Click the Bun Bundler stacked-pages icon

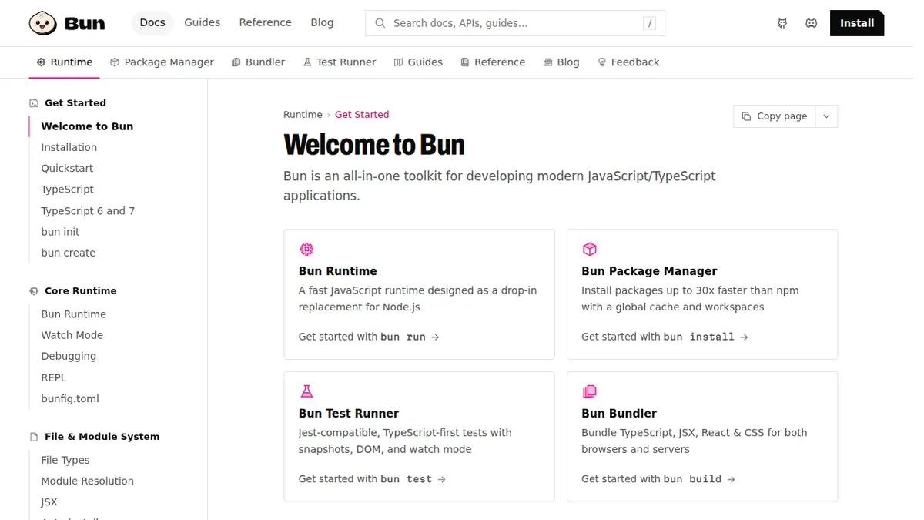pyautogui.click(x=589, y=391)
